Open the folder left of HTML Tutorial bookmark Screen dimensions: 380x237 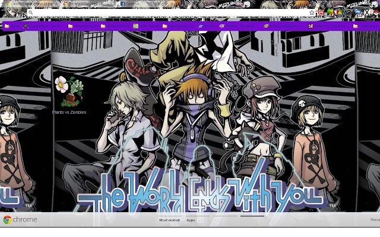[x=115, y=26]
